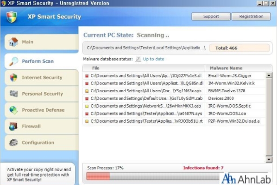This screenshot has width=277, height=185.
Task: Click red marker of Email-Worm.JS.Gigger row
Action: [x=87, y=76]
